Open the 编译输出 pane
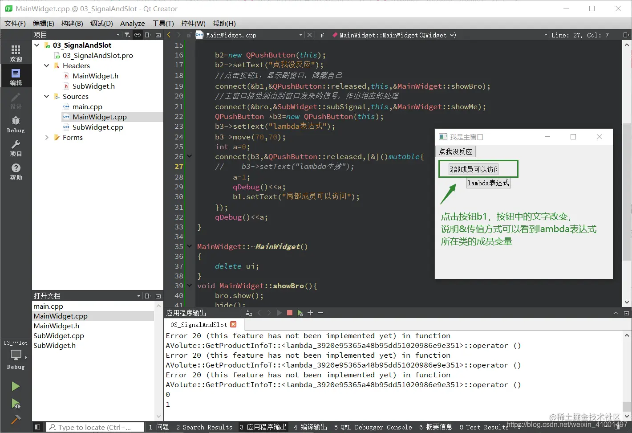 point(311,427)
